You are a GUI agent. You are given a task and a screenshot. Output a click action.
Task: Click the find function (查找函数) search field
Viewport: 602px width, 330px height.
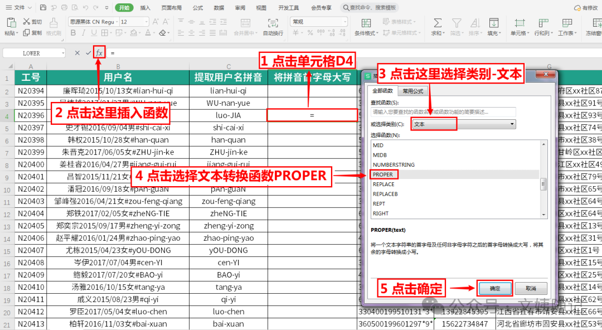coord(443,112)
